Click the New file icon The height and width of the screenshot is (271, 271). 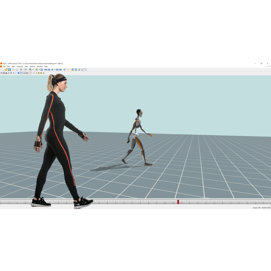(3, 69)
